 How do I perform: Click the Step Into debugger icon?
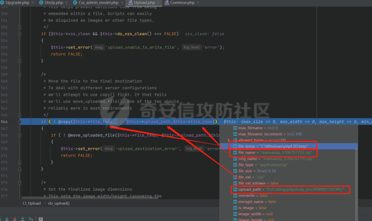pyautogui.click(x=7, y=219)
